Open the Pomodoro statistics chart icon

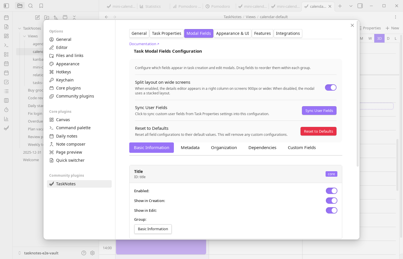(x=6, y=119)
